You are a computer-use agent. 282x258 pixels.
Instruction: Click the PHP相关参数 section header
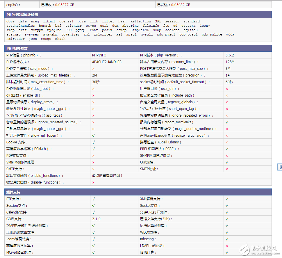[17, 48]
